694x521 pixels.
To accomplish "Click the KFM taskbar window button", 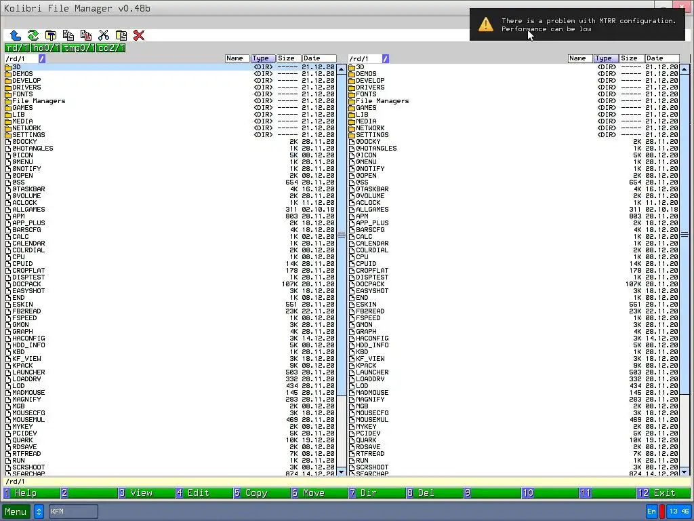I will 73,512.
